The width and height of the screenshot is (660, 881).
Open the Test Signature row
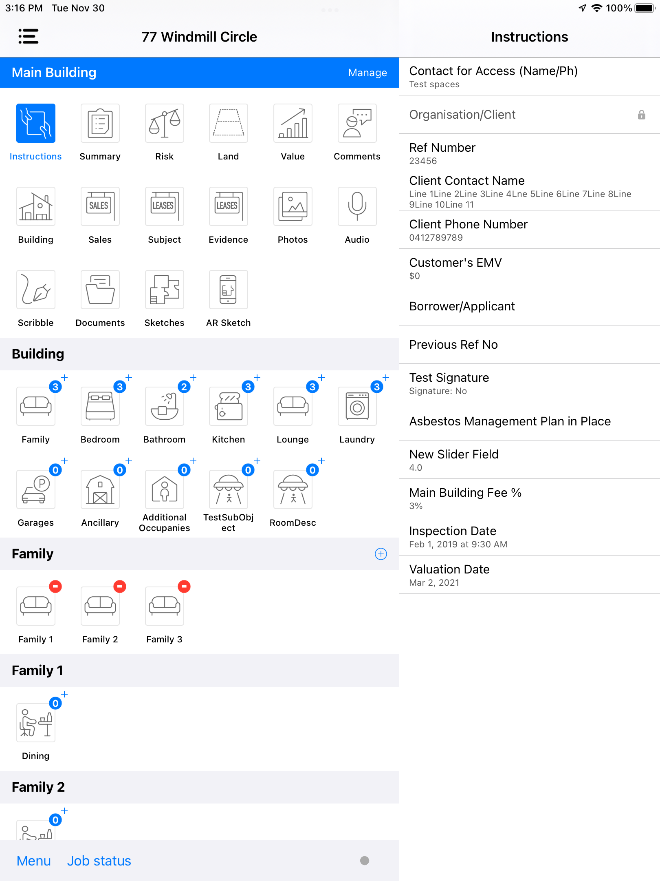(530, 383)
